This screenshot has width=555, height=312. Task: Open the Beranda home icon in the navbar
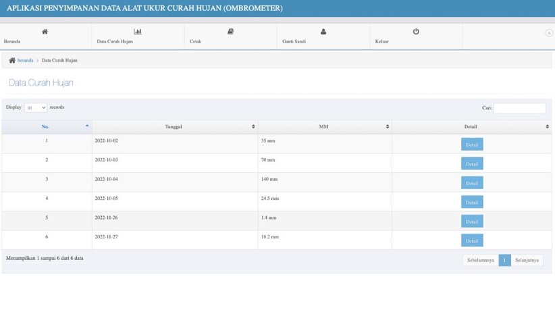click(x=45, y=32)
